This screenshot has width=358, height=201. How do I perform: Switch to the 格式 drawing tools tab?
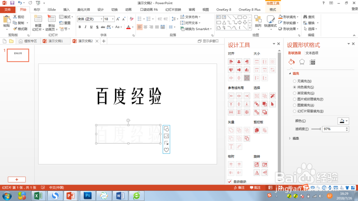(x=272, y=10)
